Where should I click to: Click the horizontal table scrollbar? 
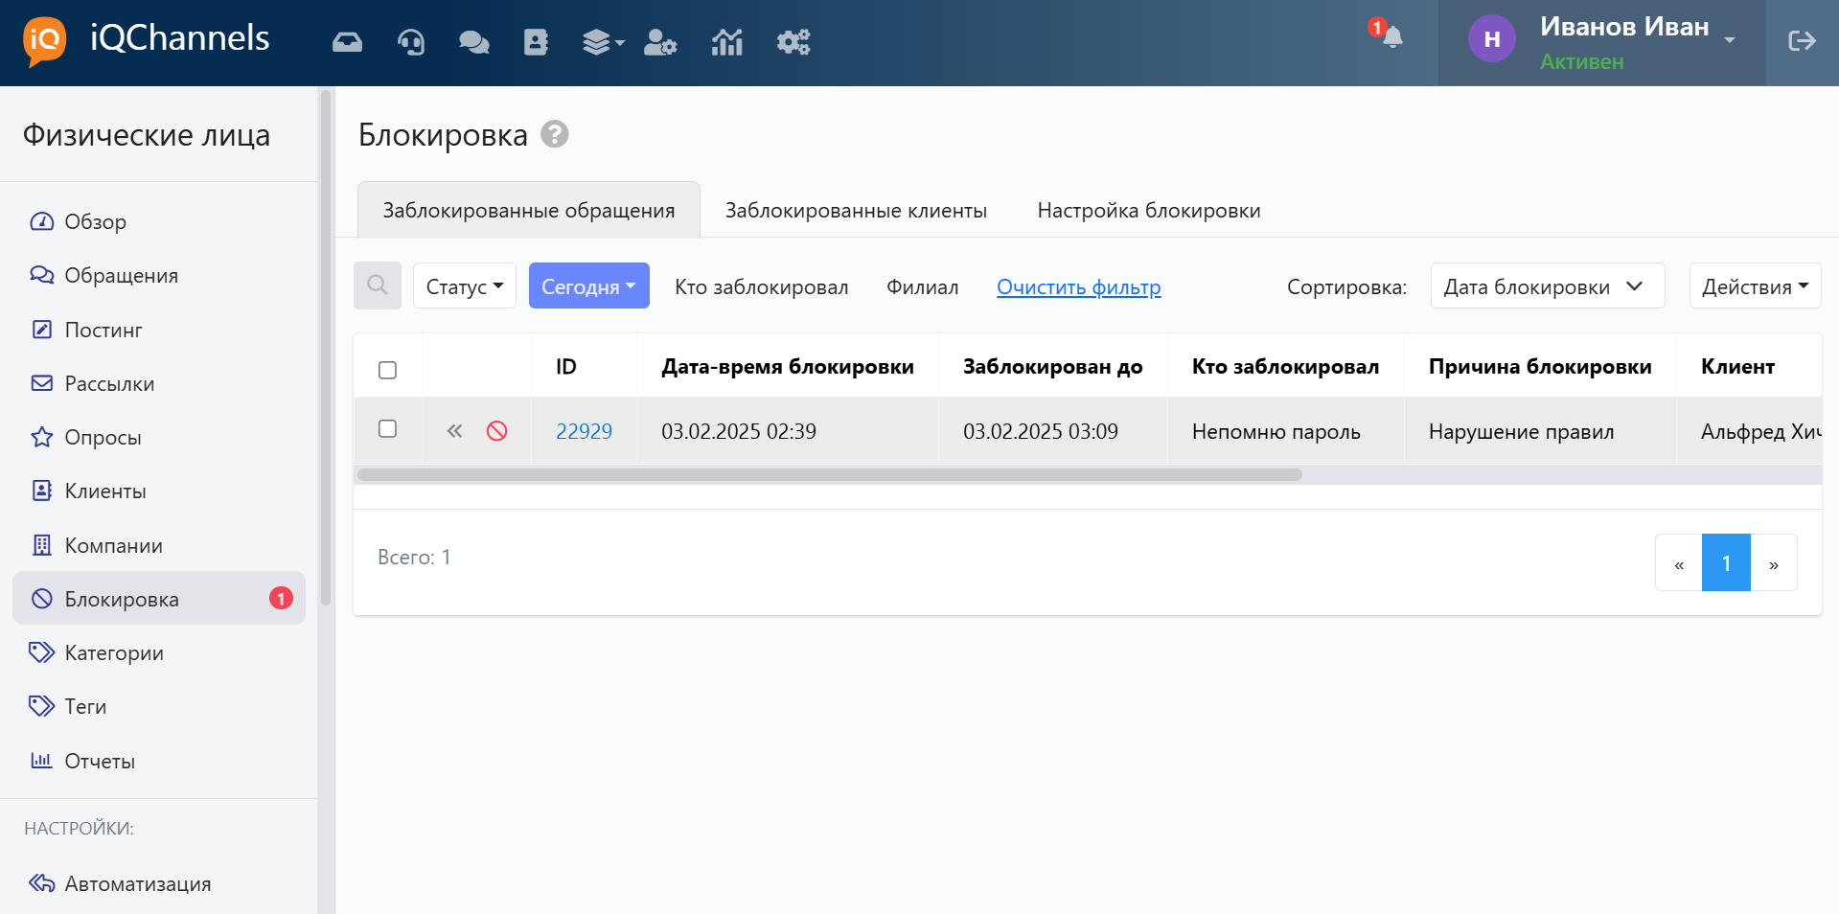[829, 474]
